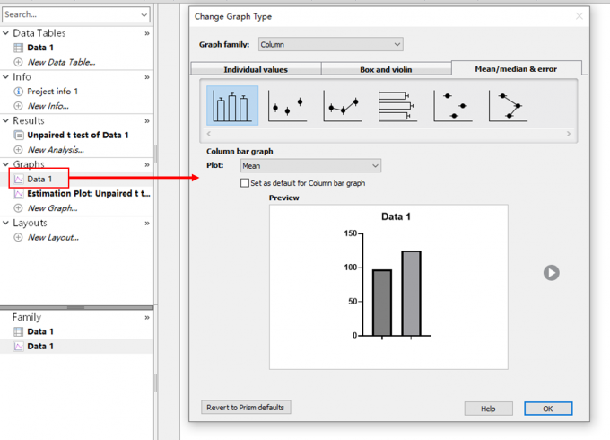This screenshot has height=440, width=610.
Task: Select the horizontal connected points icon
Action: [508, 106]
